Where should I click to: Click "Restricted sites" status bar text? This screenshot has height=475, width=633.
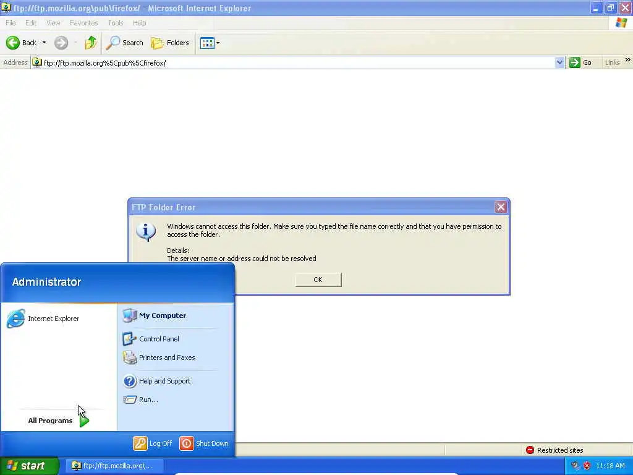560,450
